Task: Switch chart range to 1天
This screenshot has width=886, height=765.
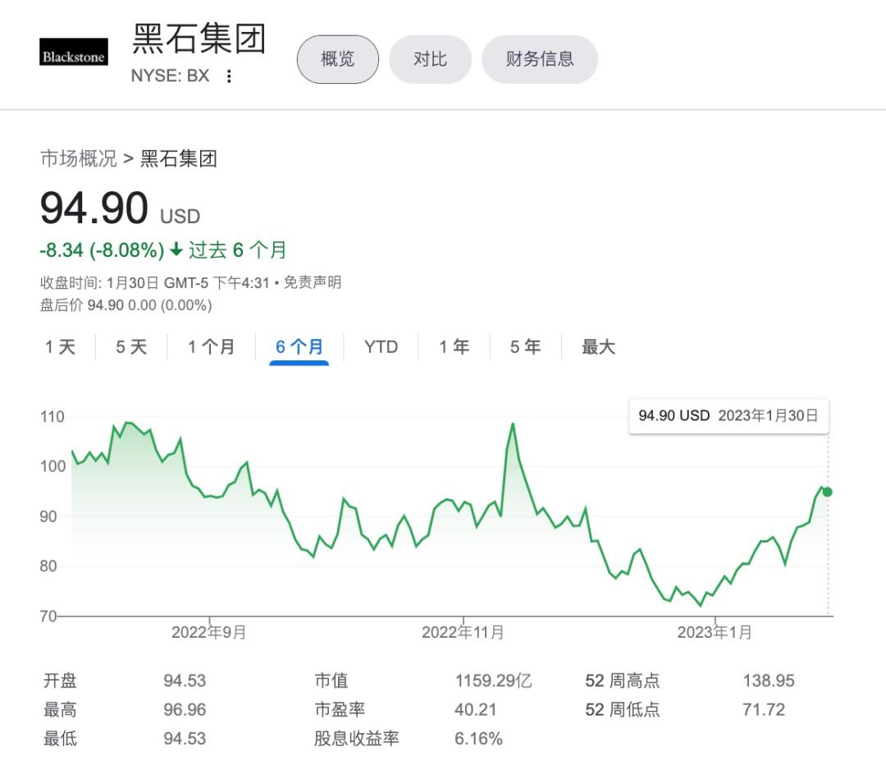Action: [x=61, y=347]
